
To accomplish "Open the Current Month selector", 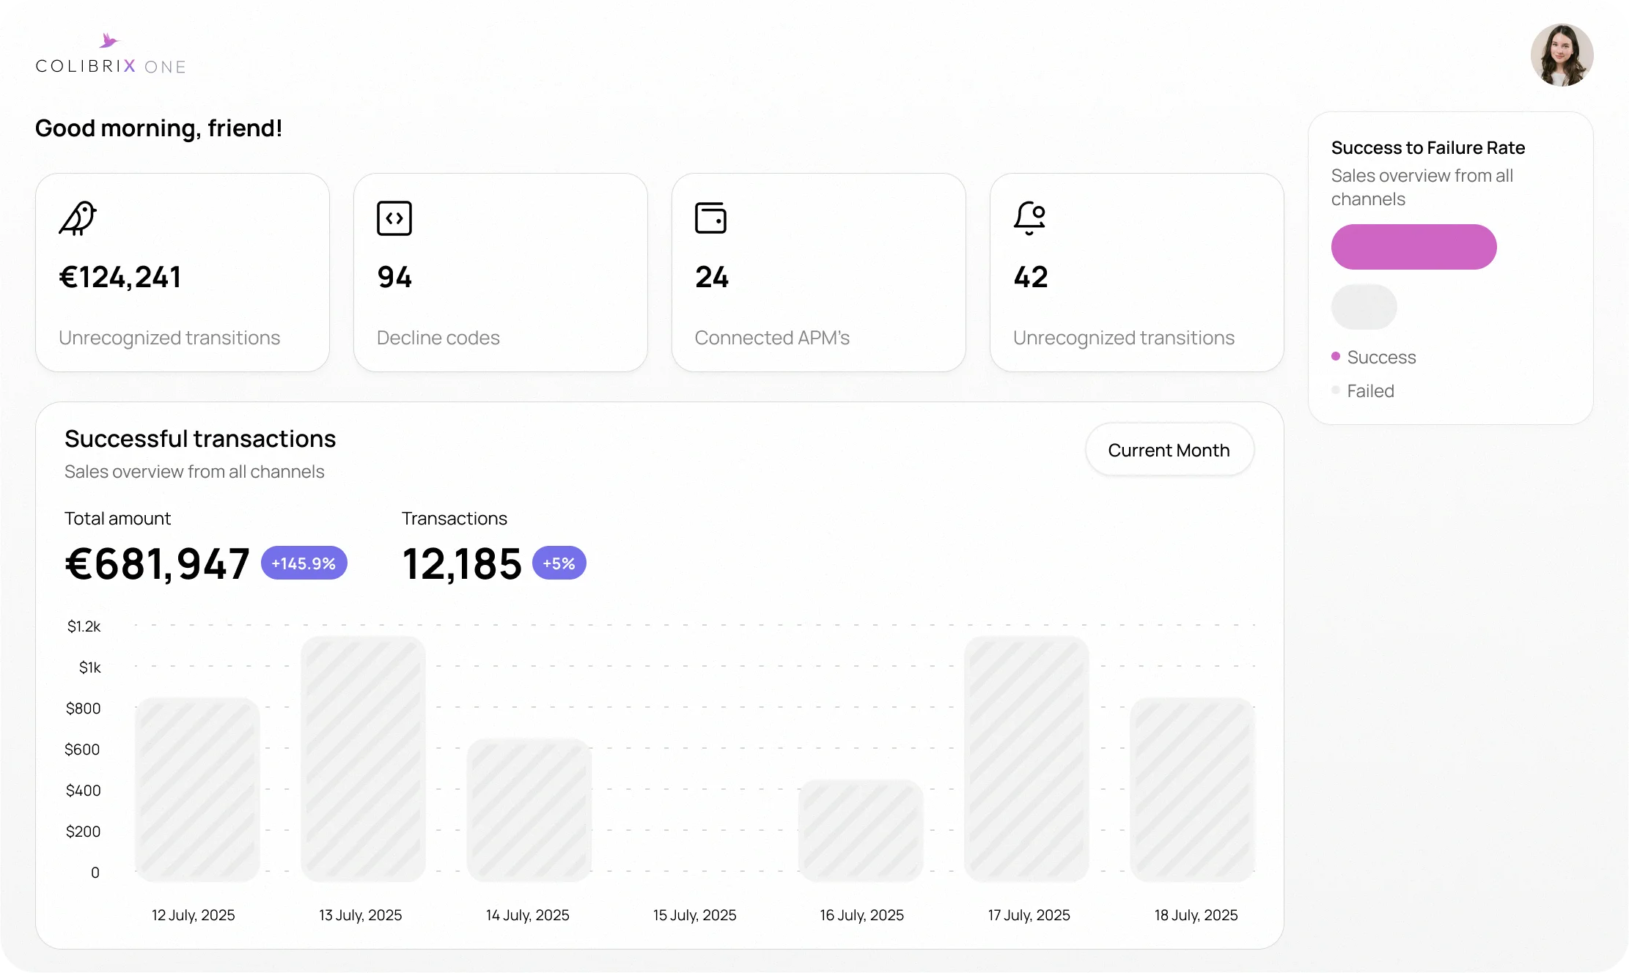I will [1169, 449].
